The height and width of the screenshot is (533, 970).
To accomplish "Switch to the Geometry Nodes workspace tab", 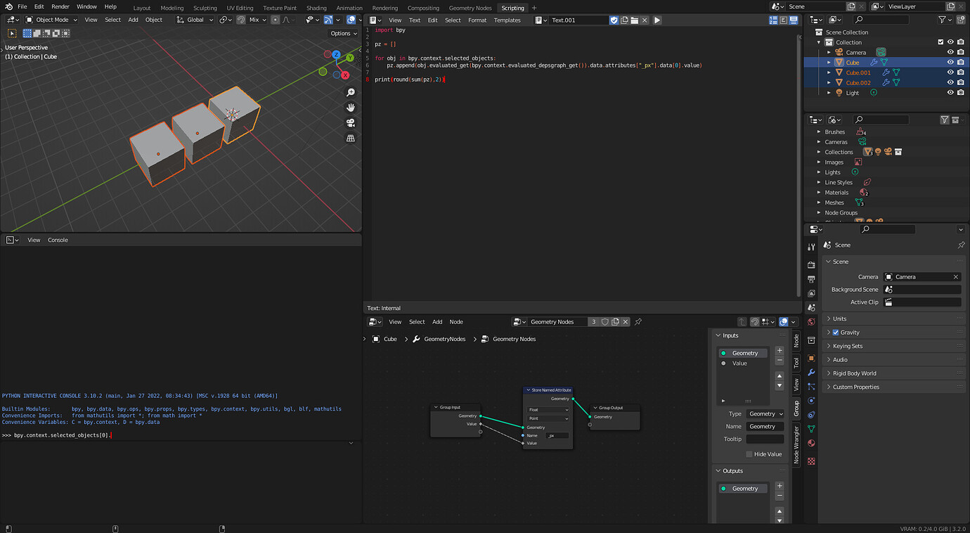I will click(470, 8).
